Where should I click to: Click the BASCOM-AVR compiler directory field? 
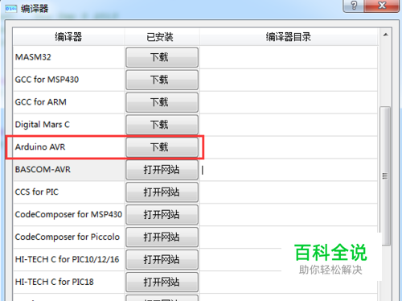(289, 170)
